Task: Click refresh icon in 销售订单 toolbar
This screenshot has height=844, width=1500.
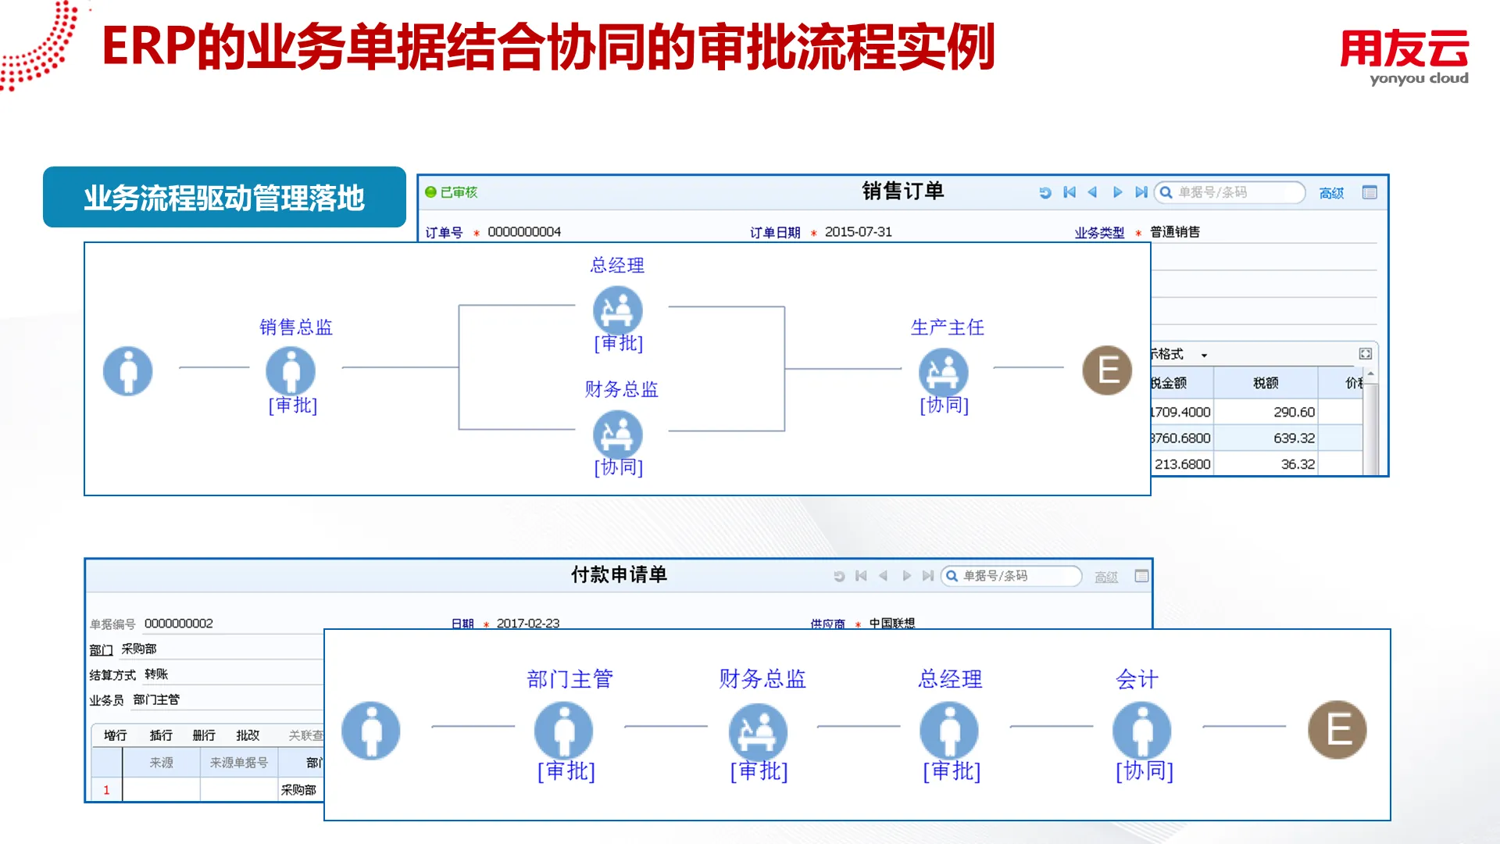Action: (x=1045, y=193)
